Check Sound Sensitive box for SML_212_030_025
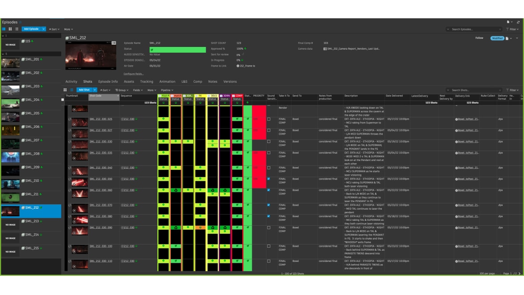 tap(269, 119)
